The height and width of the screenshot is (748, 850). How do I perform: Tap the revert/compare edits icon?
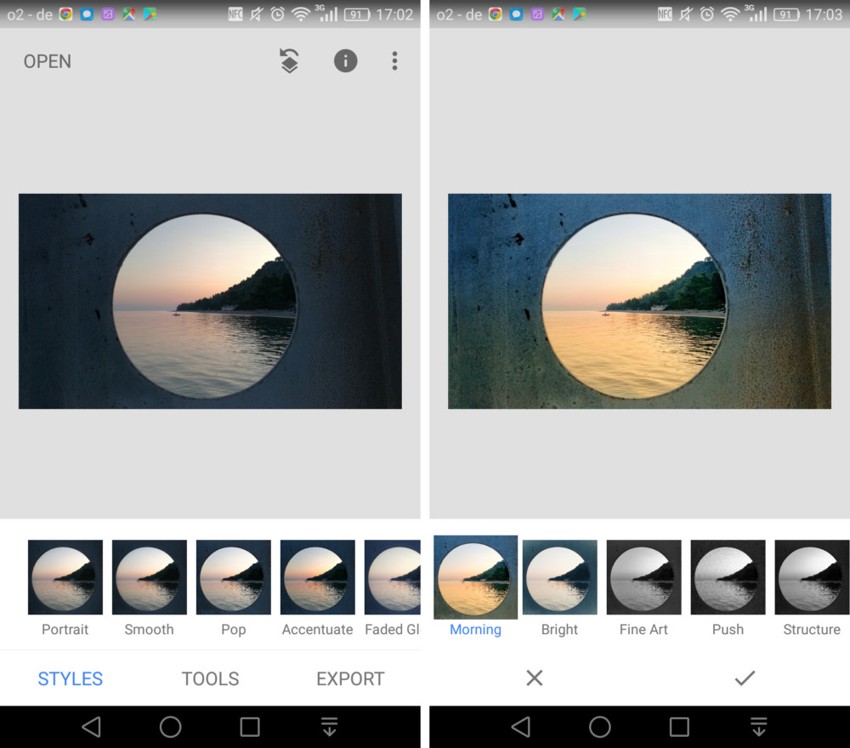[x=288, y=61]
